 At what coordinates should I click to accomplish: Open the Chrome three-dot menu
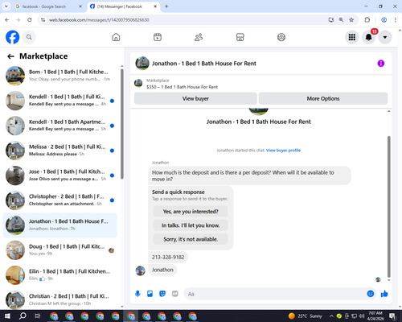coord(395,20)
